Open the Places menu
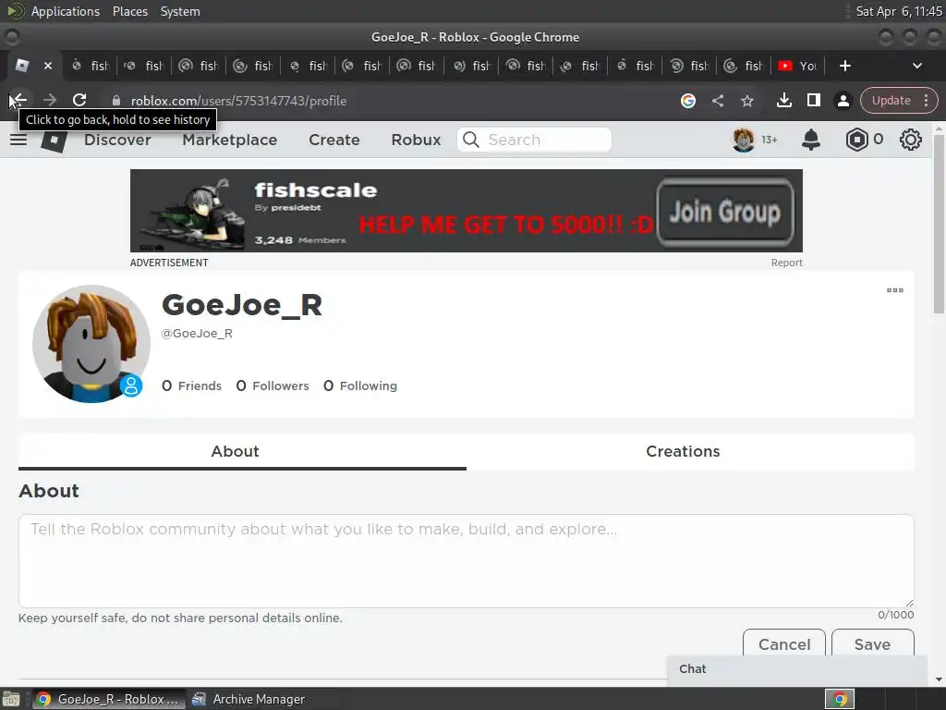Screen dimensions: 946x710 (x=129, y=11)
